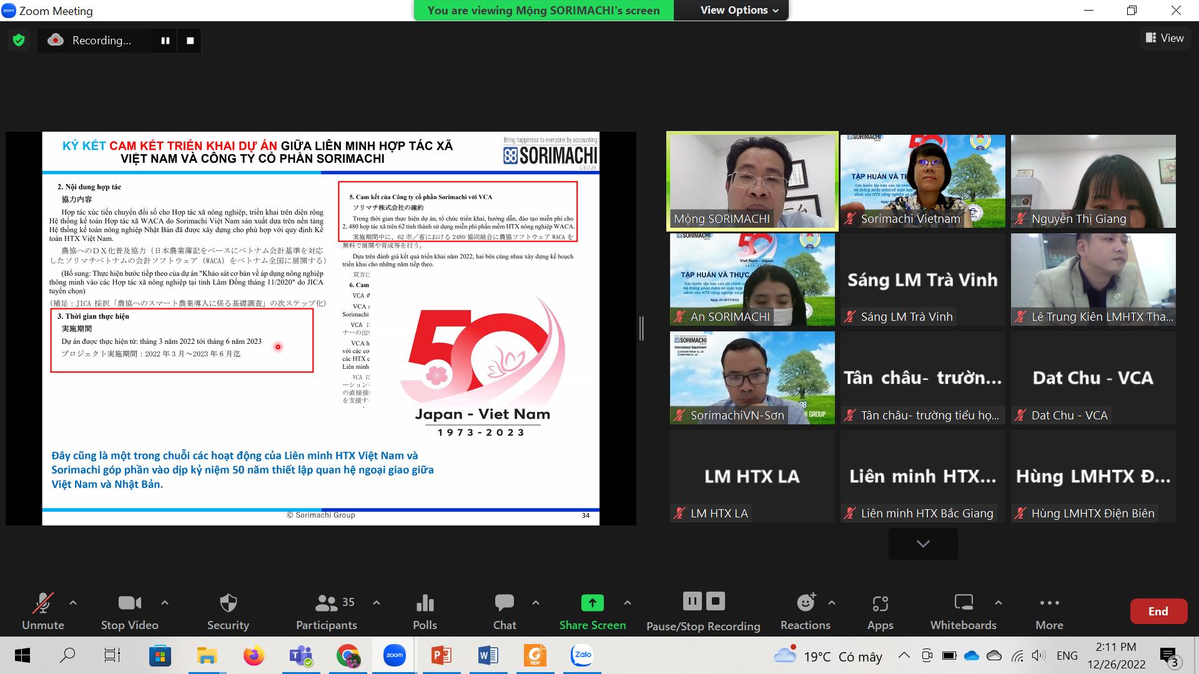This screenshot has height=674, width=1199.
Task: Click the green encryption shield icon
Action: [19, 41]
